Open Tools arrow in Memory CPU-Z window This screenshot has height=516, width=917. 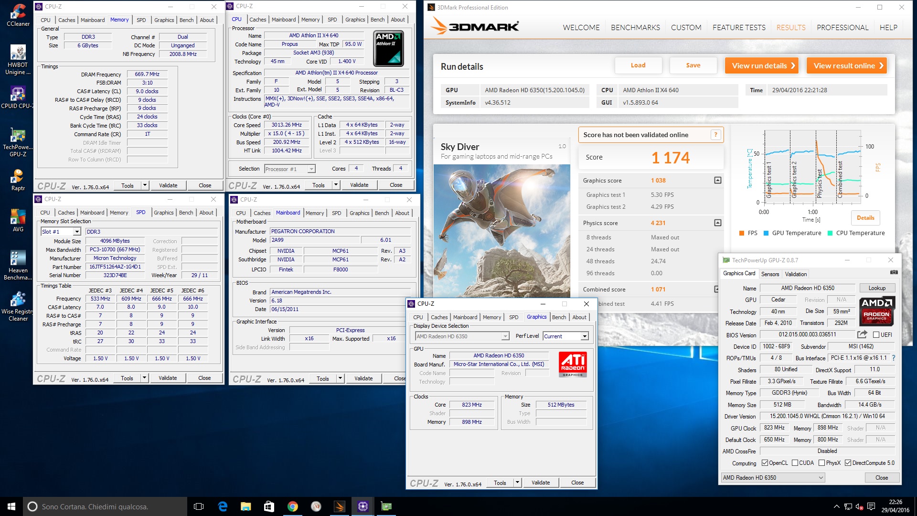click(x=145, y=185)
